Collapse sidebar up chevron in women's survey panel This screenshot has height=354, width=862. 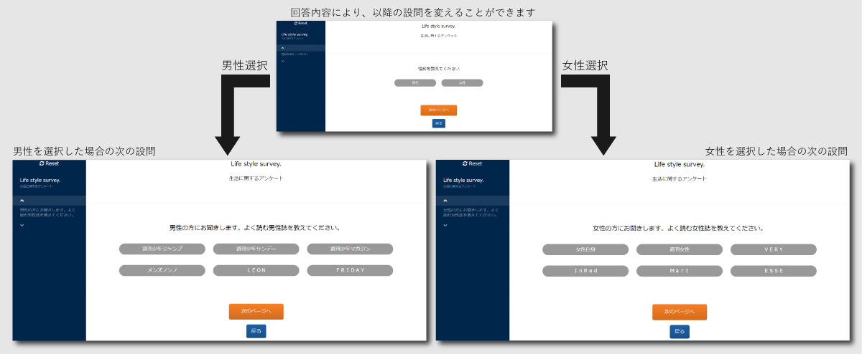445,201
